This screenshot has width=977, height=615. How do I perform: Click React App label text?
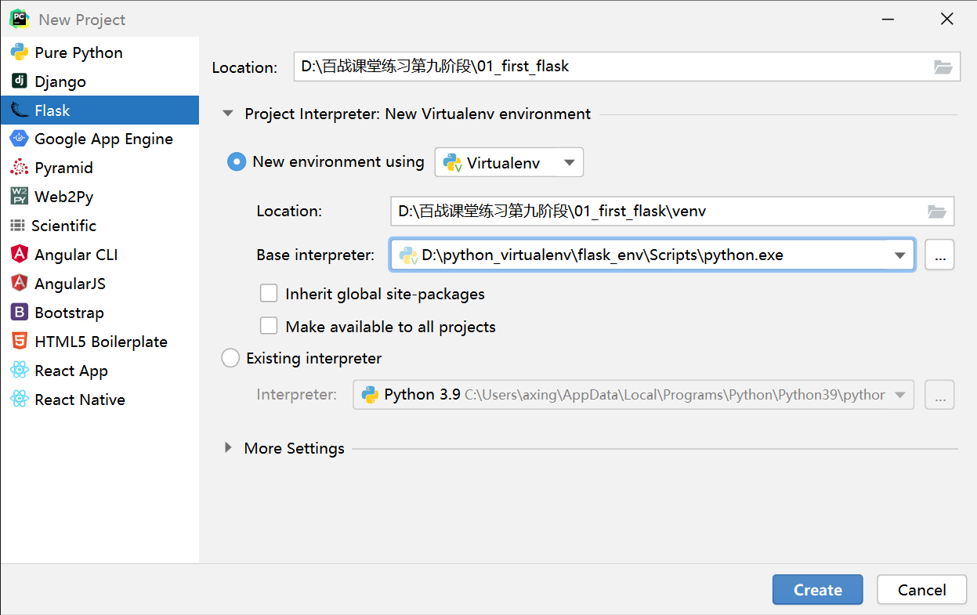pos(71,371)
